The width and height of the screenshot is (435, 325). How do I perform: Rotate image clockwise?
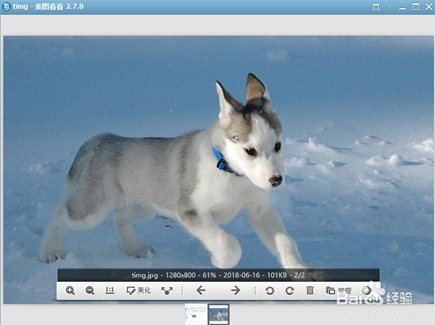(289, 290)
